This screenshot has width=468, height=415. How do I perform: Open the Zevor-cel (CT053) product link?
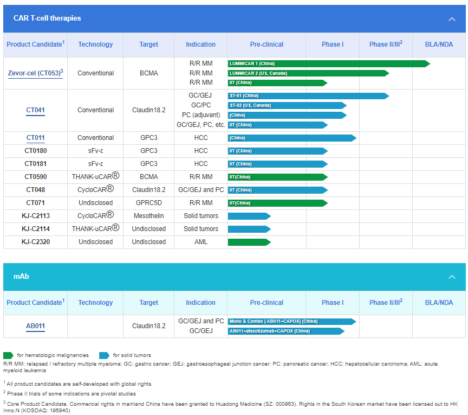click(x=35, y=73)
